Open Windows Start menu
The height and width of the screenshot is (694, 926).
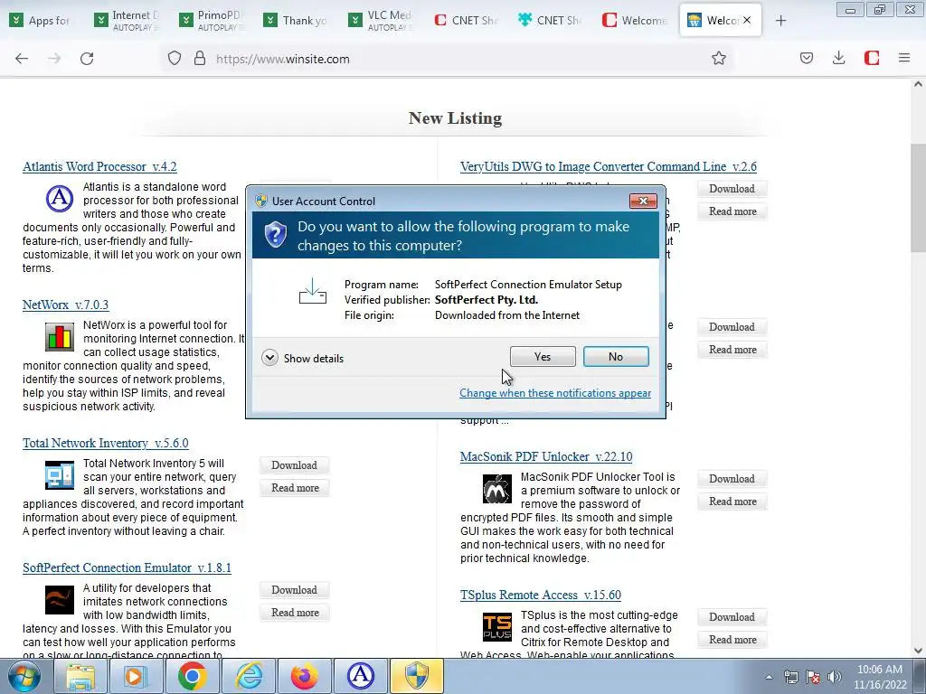24,676
